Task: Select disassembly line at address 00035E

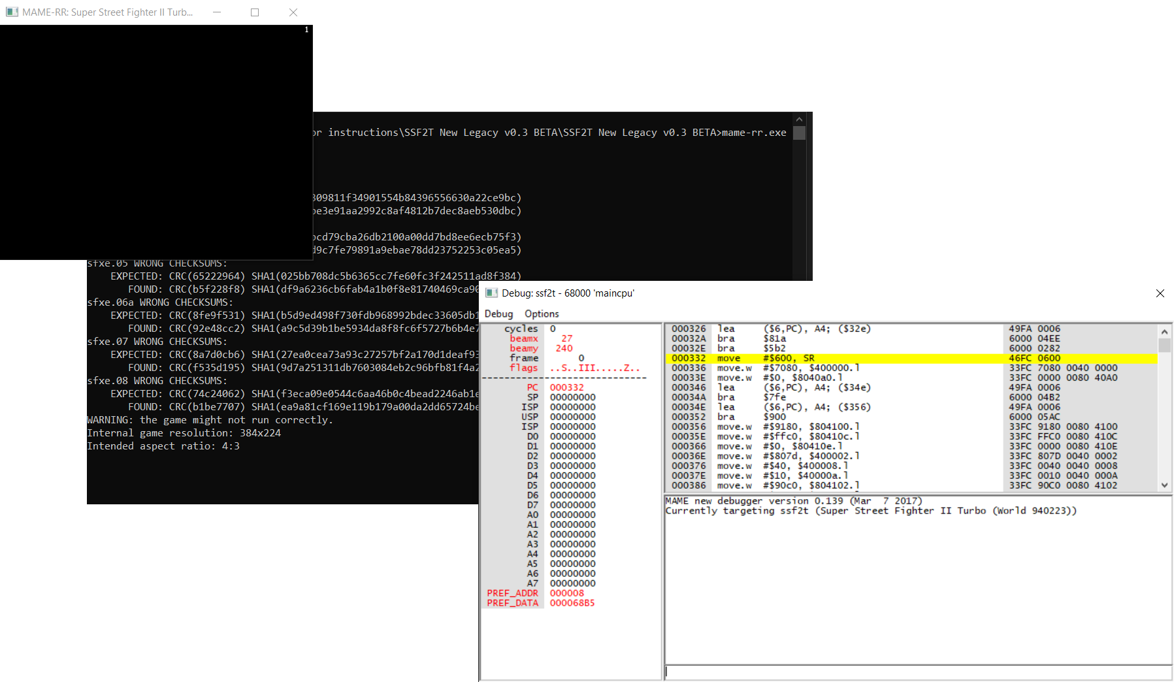Action: tap(911, 436)
